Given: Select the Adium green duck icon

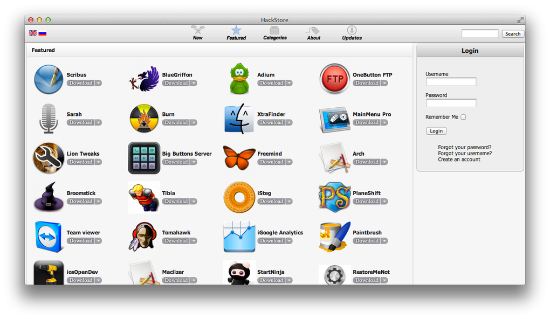Looking at the screenshot, I should [239, 79].
